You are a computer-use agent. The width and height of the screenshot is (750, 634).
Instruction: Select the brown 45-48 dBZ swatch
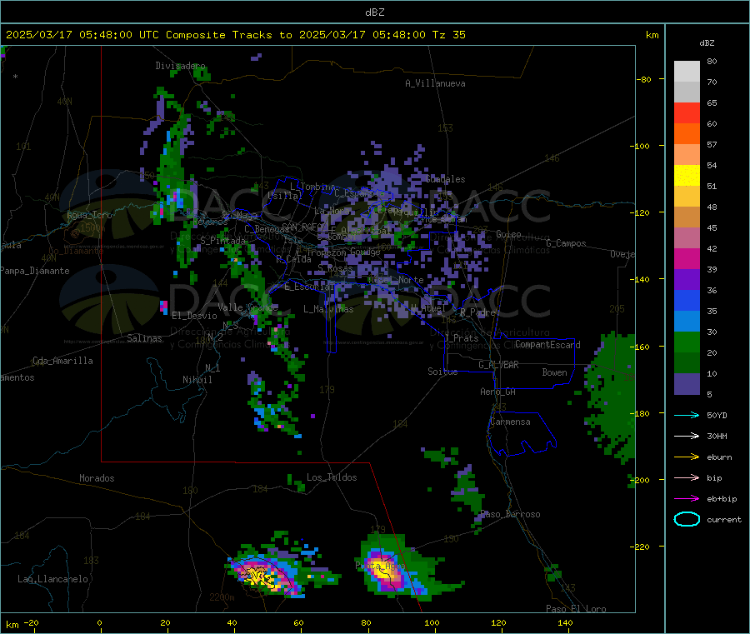687,217
